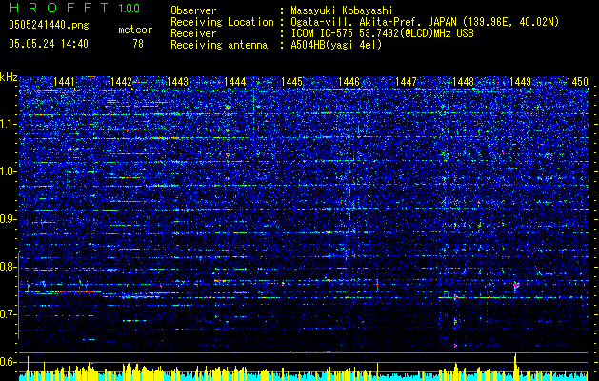The image size is (599, 381).
Task: Click the Receiving antenna label
Action: (x=219, y=45)
